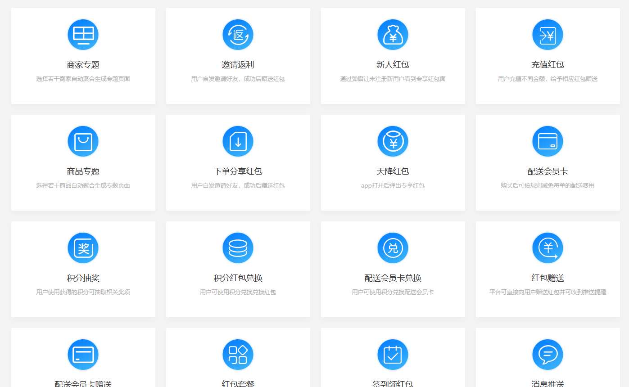Screen dimensions: 629x387
Task: Click the 配送会员卡 wallet card icon
Action: click(548, 142)
